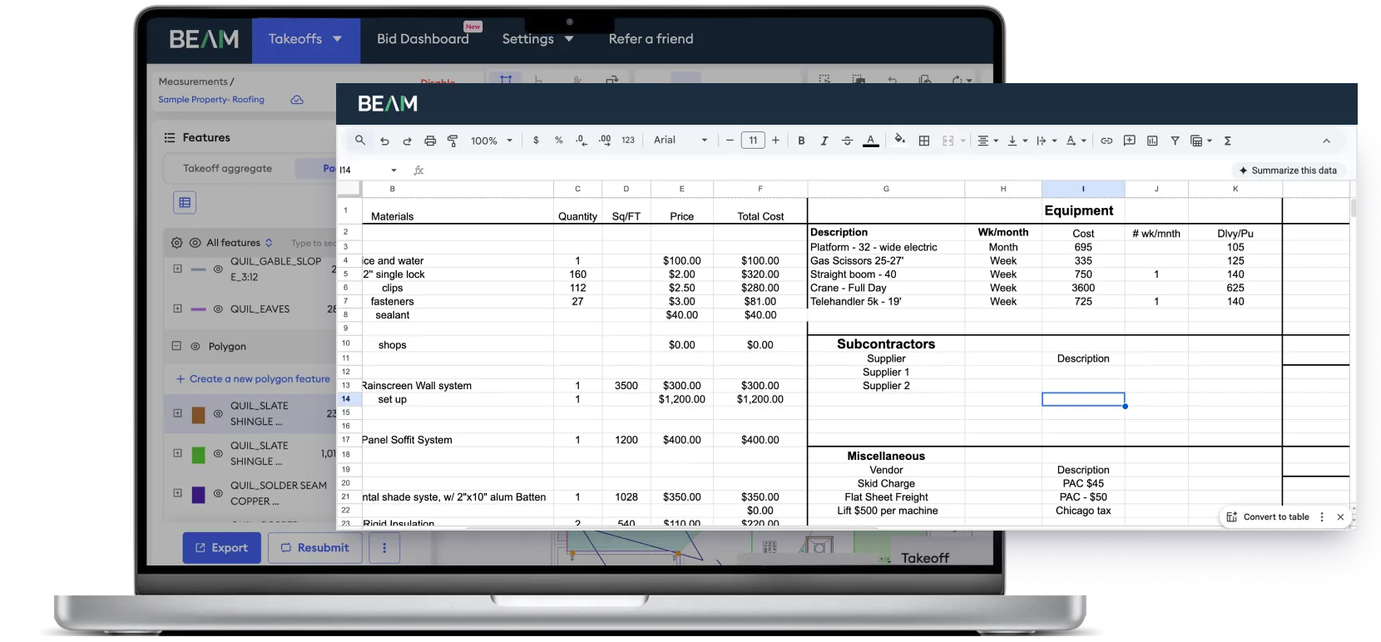This screenshot has width=1381, height=642.
Task: Select the Takeoff aggregate tab
Action: pos(227,169)
